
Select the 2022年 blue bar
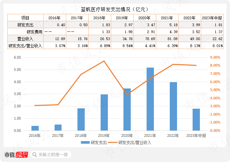tap(173, 106)
